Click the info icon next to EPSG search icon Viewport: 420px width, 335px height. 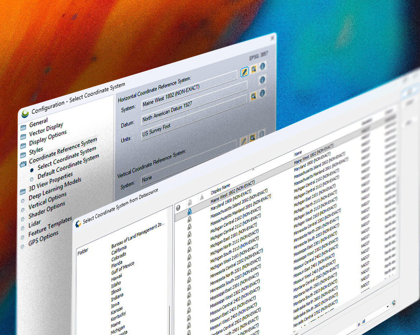pos(263,66)
